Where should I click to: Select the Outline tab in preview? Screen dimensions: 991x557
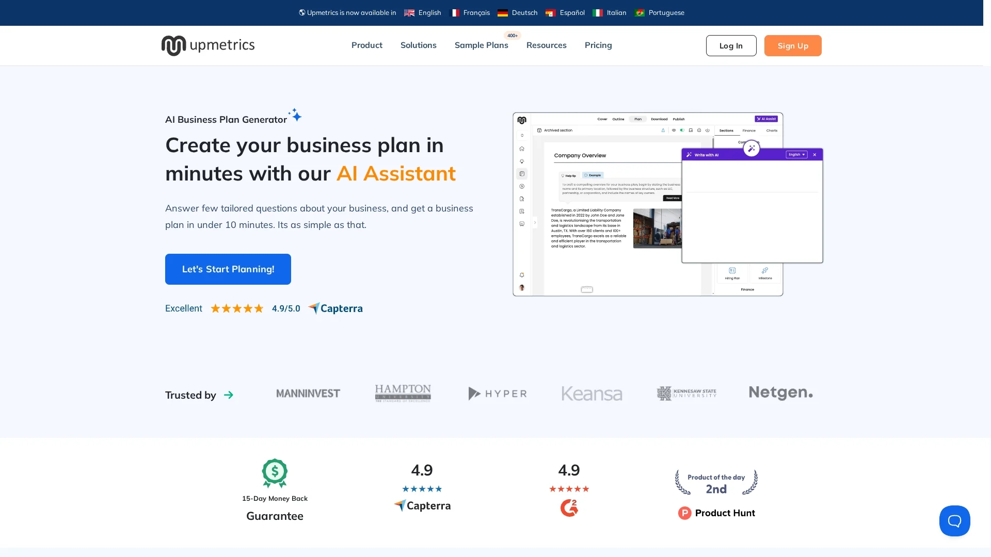618,119
